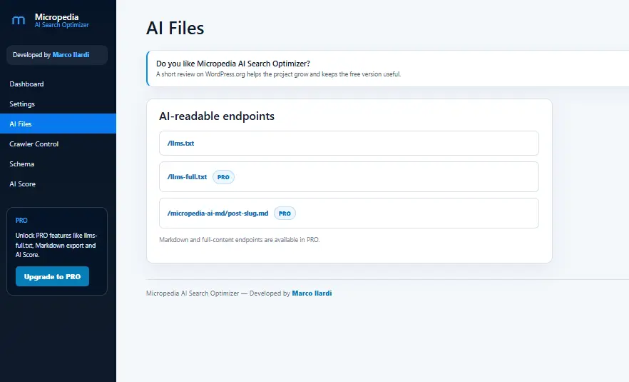Open the /llms-full.txt endpoint link
The height and width of the screenshot is (382, 629).
(187, 177)
